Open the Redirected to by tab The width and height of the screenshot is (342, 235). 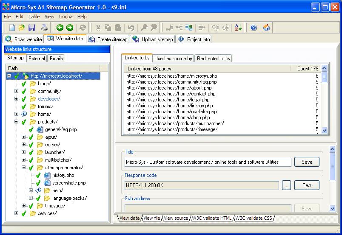click(213, 58)
